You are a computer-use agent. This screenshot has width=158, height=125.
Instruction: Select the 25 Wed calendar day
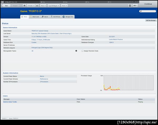pyautogui.click(x=65, y=2)
